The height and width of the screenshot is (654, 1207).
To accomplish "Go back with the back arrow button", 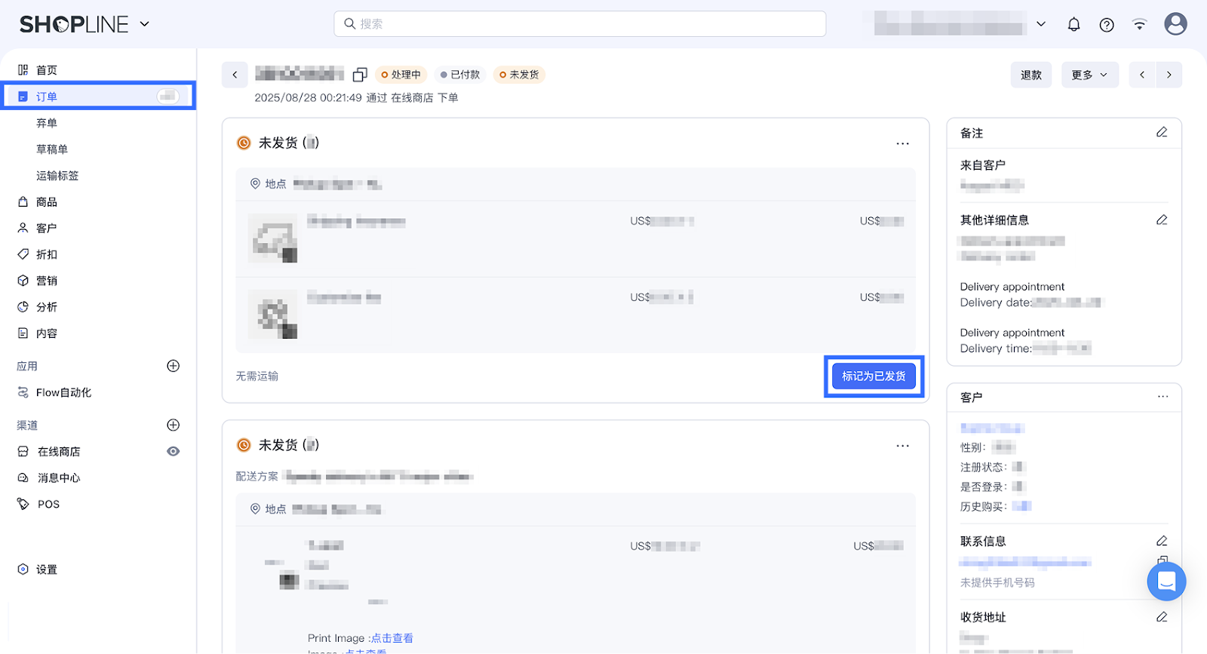I will [x=235, y=75].
